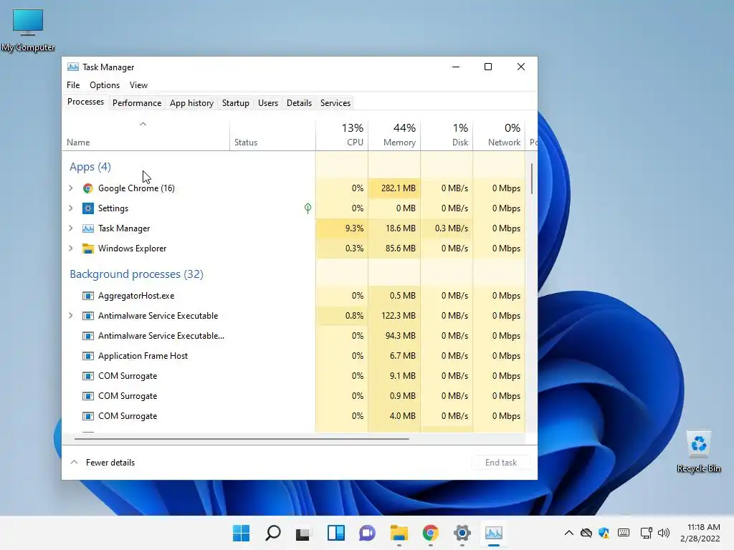Open File Explorer from taskbar
Screen dimensions: 734x550
pos(399,533)
